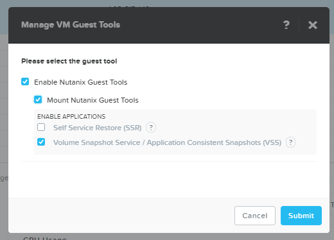Click the 'Please select the guest tool' heading

69,61
